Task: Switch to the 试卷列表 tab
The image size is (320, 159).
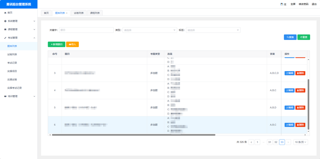Action: pyautogui.click(x=78, y=13)
